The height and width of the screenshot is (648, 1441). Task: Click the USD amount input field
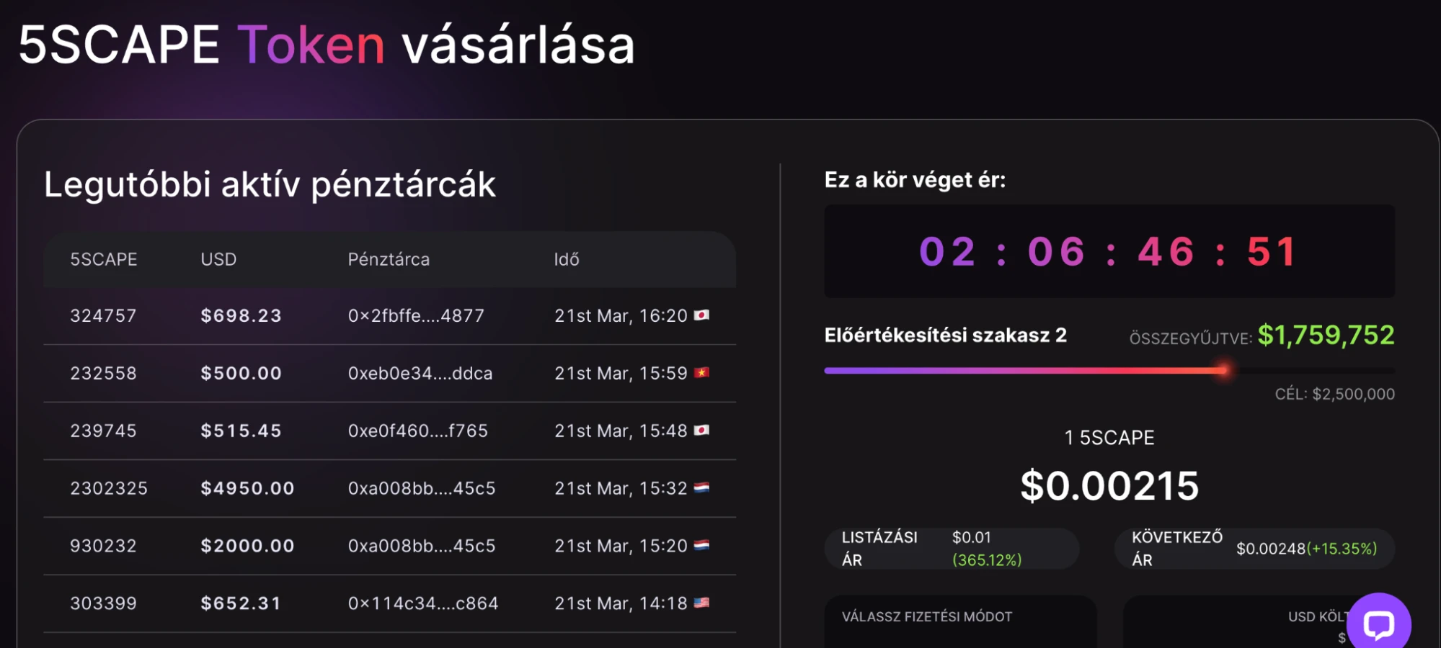click(x=1233, y=622)
